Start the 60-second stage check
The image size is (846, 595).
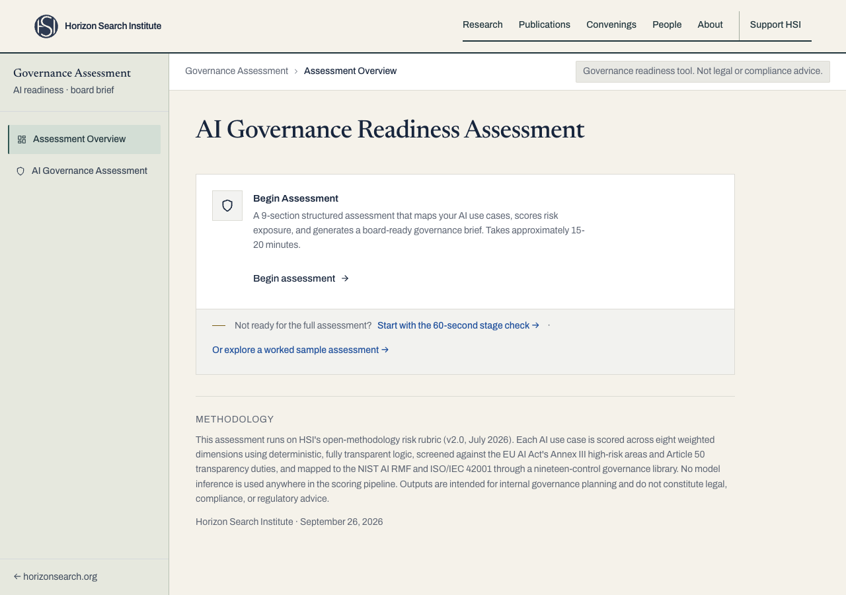[458, 326]
